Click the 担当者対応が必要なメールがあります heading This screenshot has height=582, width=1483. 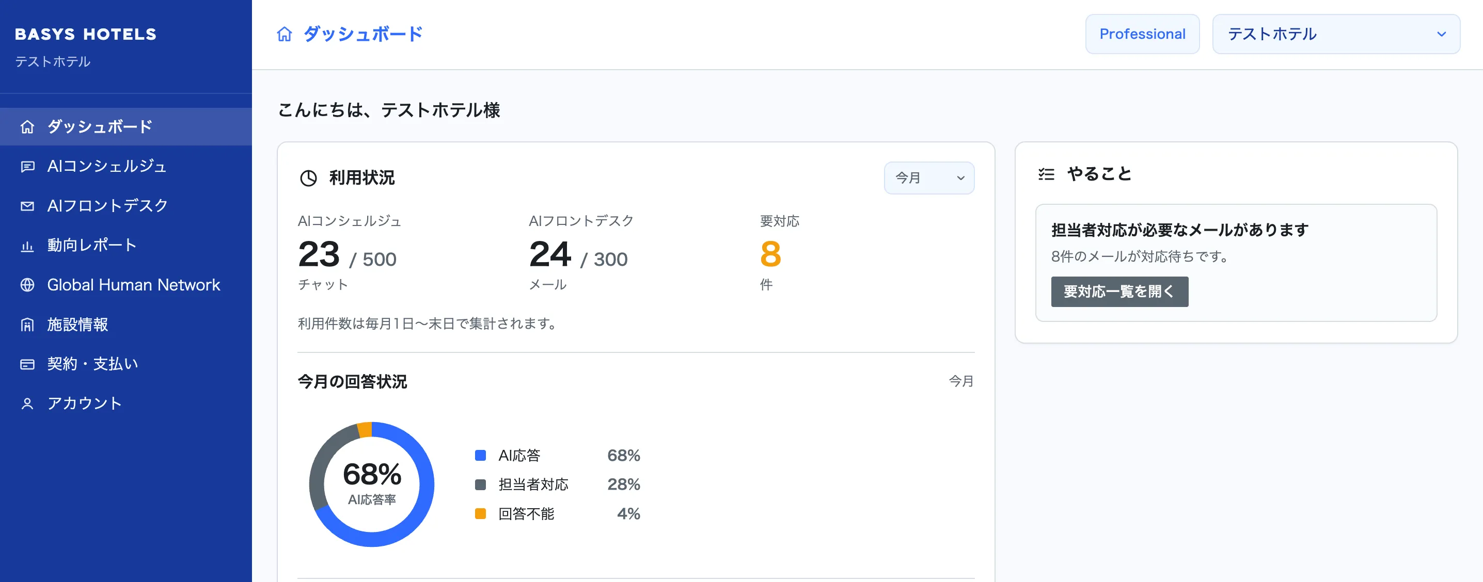1179,230
